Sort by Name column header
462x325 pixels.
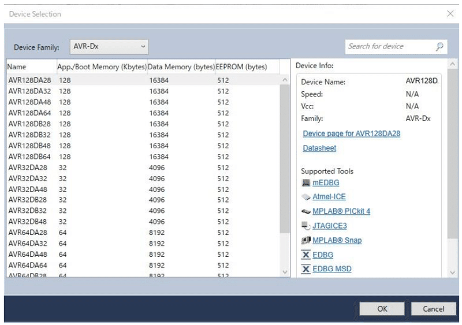[x=32, y=67]
